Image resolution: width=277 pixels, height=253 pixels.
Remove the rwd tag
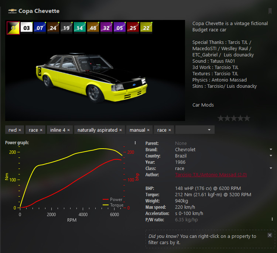20,130
